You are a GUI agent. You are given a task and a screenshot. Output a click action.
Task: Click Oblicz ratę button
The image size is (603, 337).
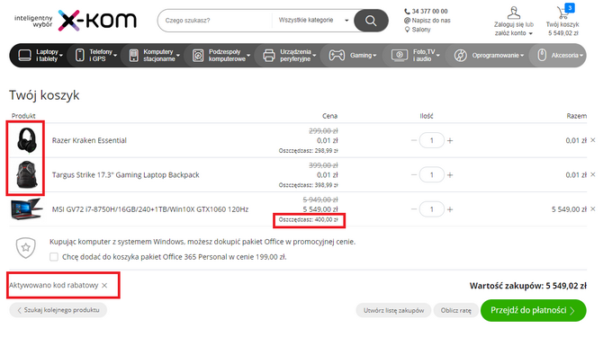pos(456,310)
